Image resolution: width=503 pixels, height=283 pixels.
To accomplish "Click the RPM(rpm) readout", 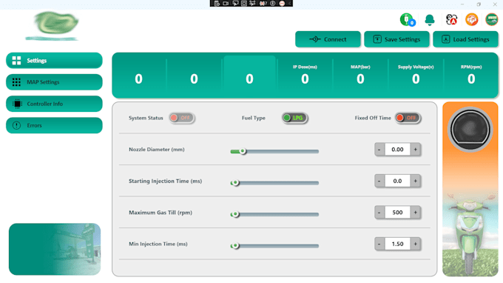I will [471, 75].
